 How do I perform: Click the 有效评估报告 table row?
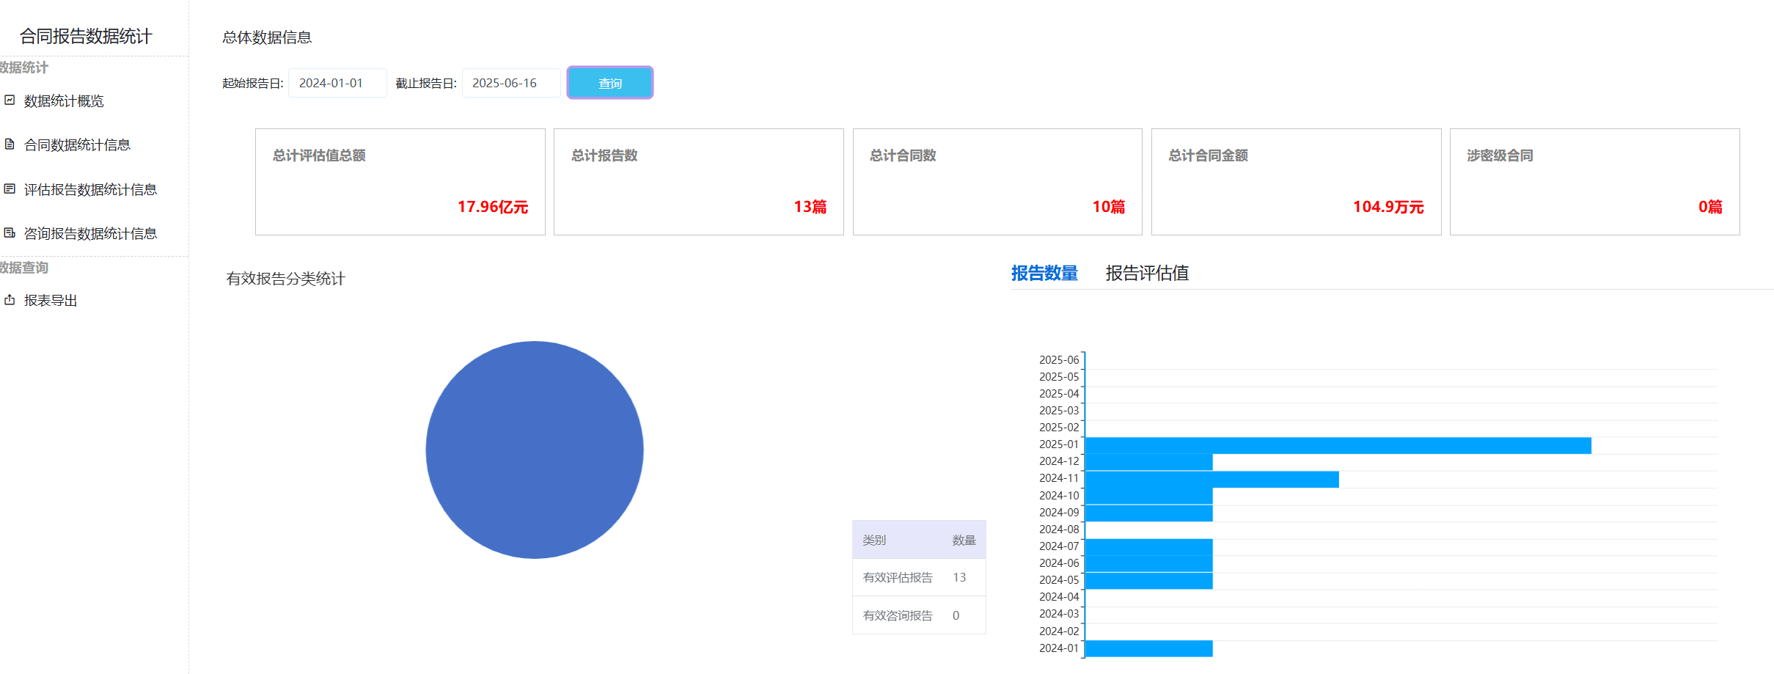point(918,578)
